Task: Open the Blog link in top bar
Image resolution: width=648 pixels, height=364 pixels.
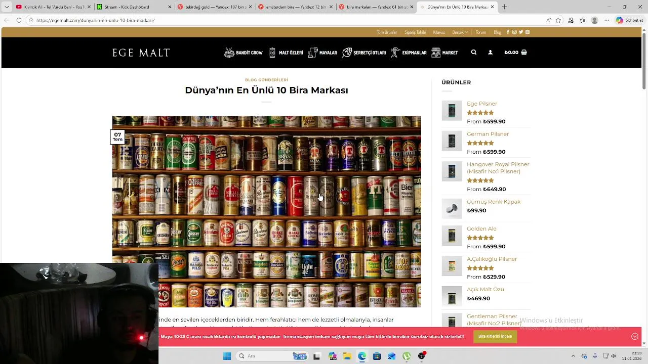Action: 498,32
